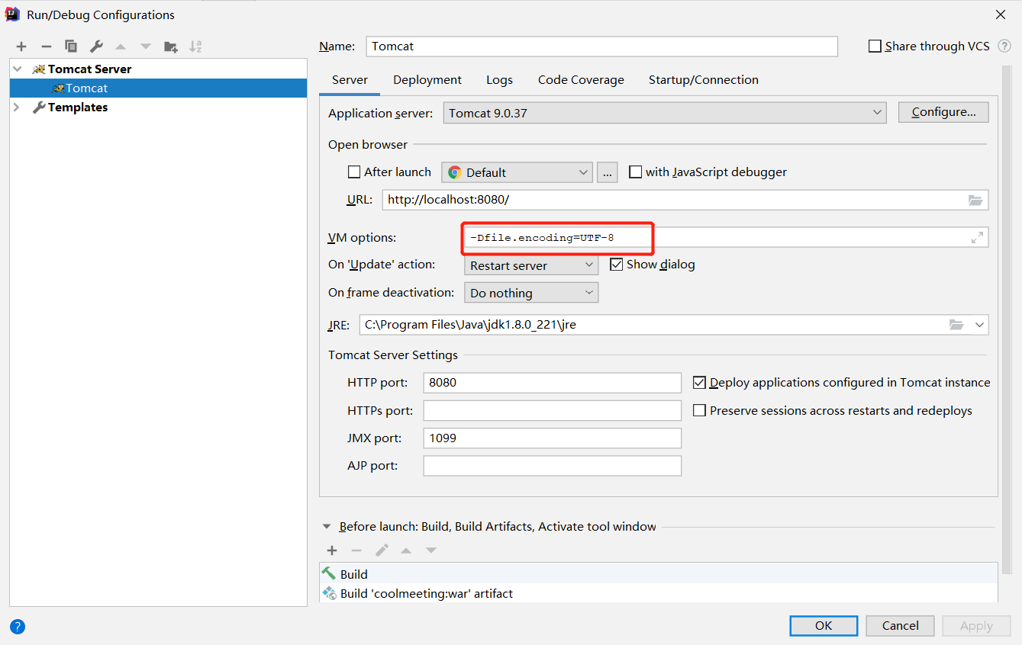
Task: Open On Update action Restart server dropdown
Action: [x=531, y=265]
